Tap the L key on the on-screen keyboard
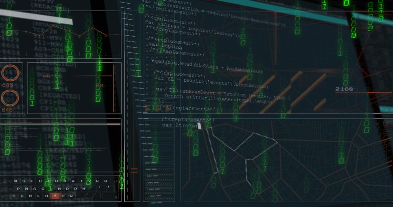393x207 pixels. pos(38,196)
